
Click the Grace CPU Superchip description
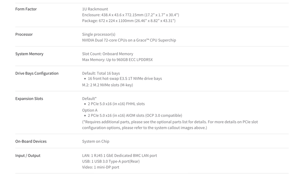pyautogui.click(x=129, y=40)
